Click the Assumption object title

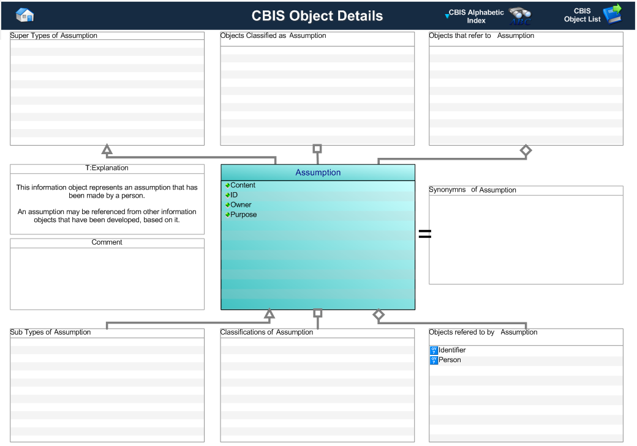click(318, 173)
